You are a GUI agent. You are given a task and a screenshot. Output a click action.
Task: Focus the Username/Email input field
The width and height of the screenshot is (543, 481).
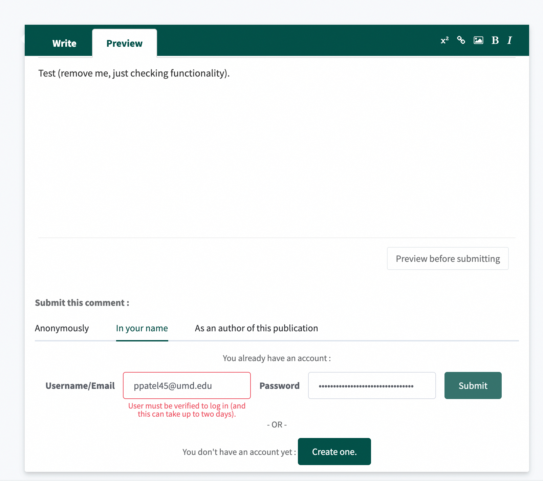[187, 385]
